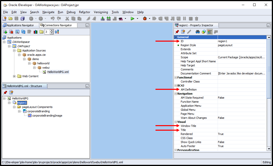Click the navigator's Refresh icon
The image size is (273, 166).
pos(23,32)
